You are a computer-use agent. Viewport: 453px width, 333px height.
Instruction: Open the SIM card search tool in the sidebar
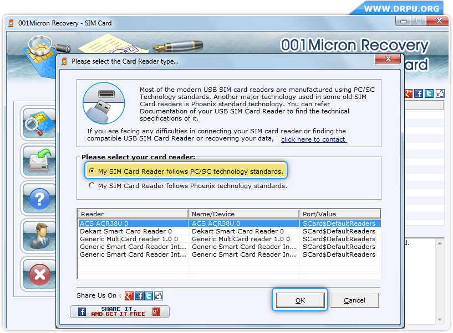click(x=39, y=123)
